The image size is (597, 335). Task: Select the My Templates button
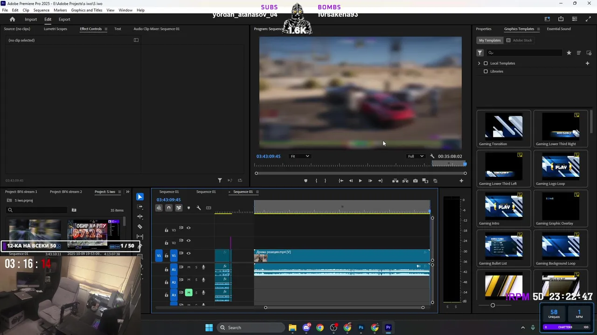[490, 40]
